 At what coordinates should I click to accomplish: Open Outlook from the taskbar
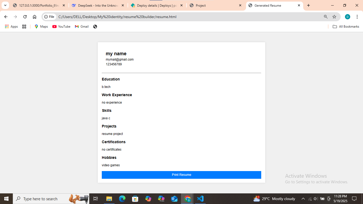click(174, 199)
